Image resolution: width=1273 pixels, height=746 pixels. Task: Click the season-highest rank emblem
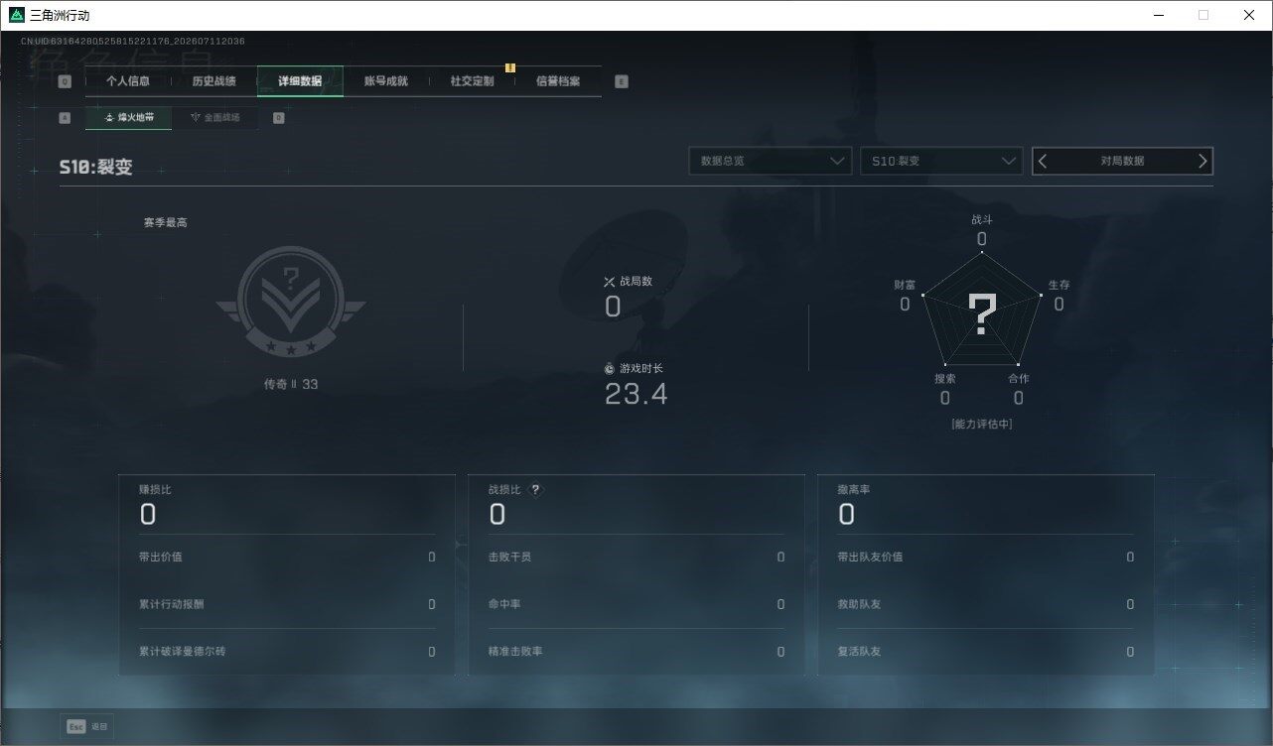(291, 302)
